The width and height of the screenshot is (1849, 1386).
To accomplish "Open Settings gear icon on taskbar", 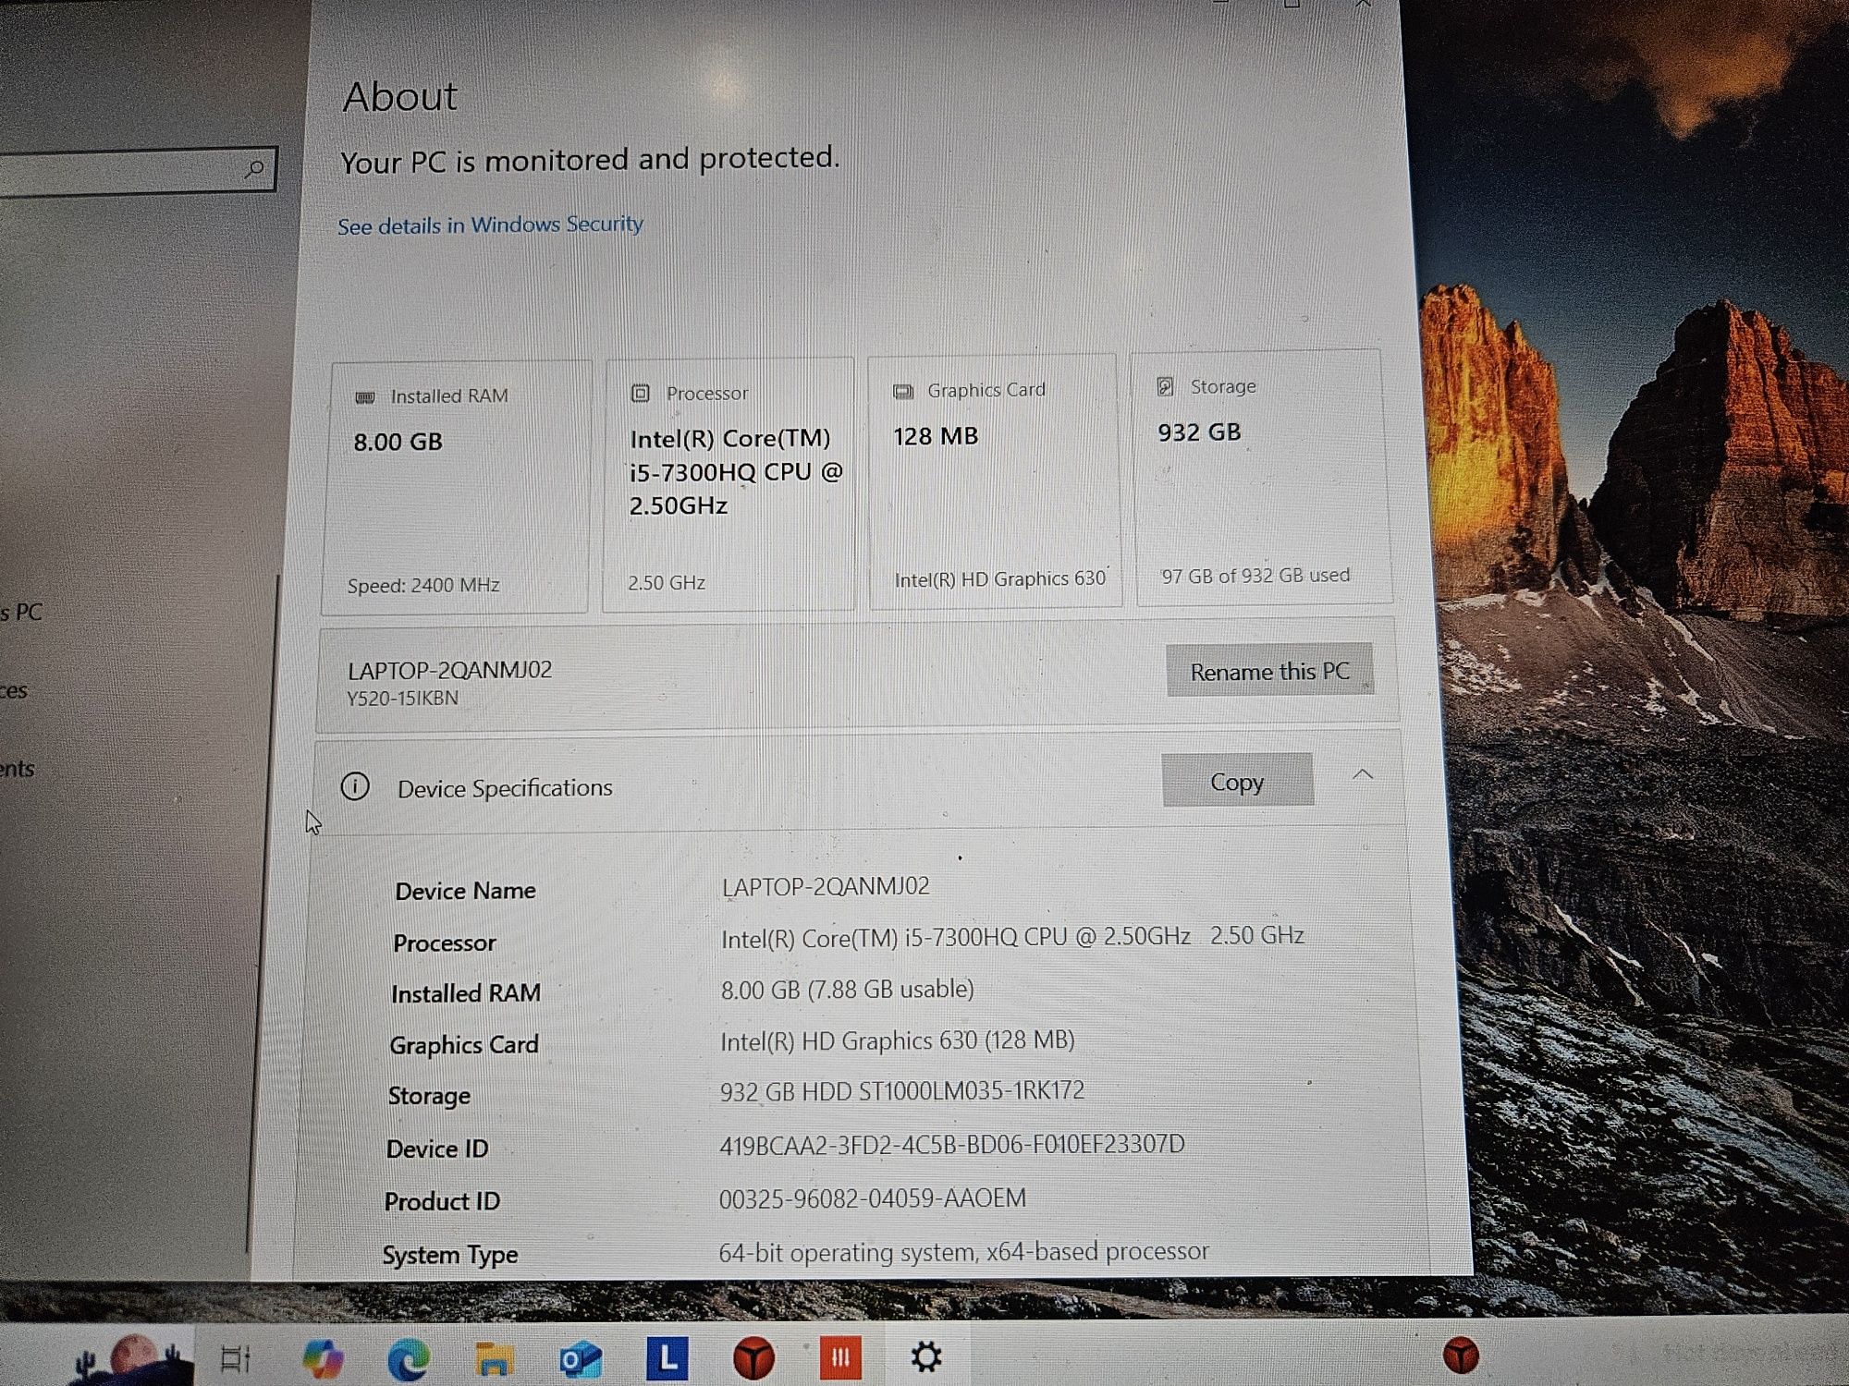I will [x=926, y=1356].
